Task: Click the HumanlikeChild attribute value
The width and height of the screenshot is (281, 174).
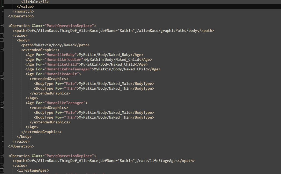Action: (62, 64)
